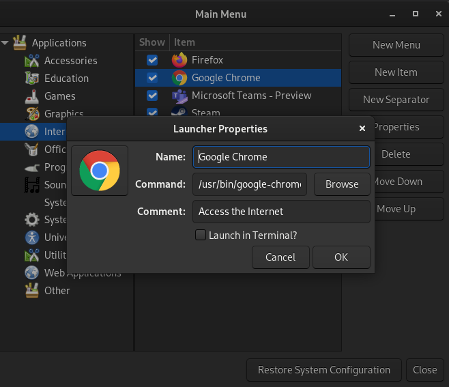Click the Web Applications globe icon
The width and height of the screenshot is (449, 387).
coord(32,272)
